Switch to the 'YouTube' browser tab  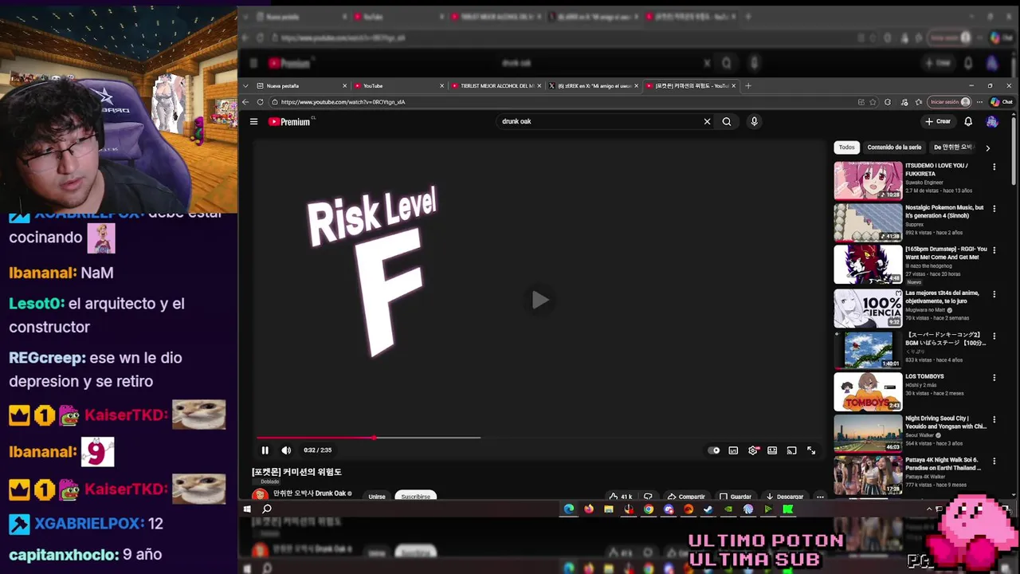point(397,85)
